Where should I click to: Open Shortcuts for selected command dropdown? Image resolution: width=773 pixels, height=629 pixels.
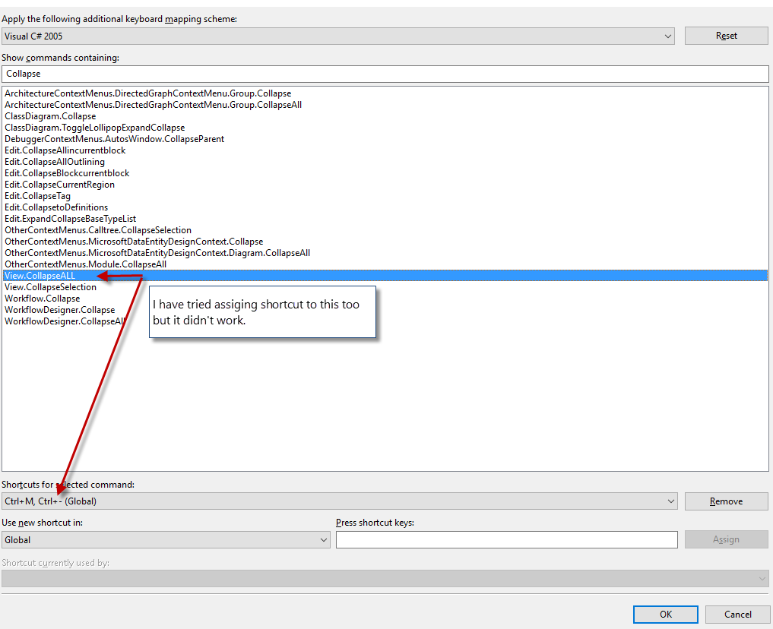340,501
